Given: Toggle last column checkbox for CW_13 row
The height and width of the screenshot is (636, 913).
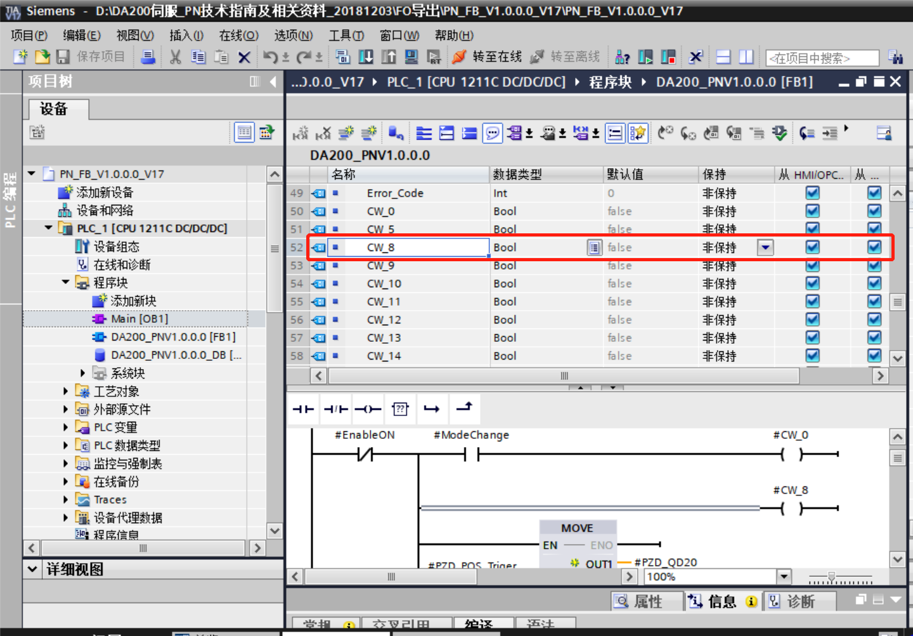Looking at the screenshot, I should point(874,337).
